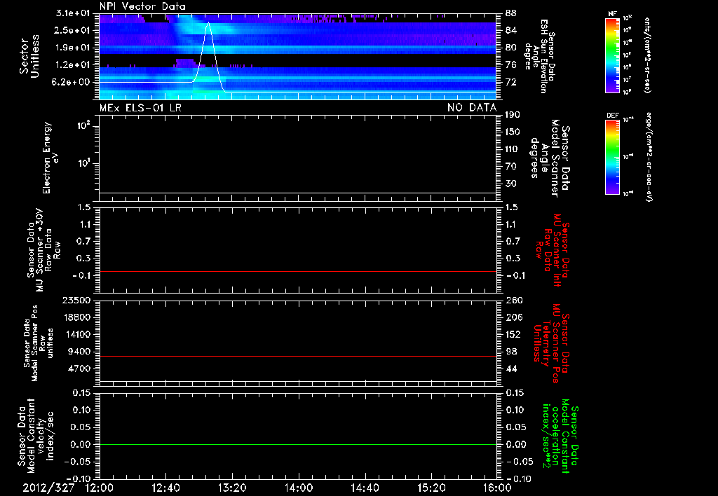Screen dimensions: 718x496
Task: Click the 'ESH Sun Elevation Angle' axis title
Action: (x=539, y=56)
